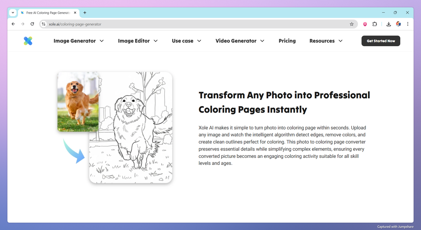
Task: Click the Get Started Now button
Action: [x=381, y=41]
